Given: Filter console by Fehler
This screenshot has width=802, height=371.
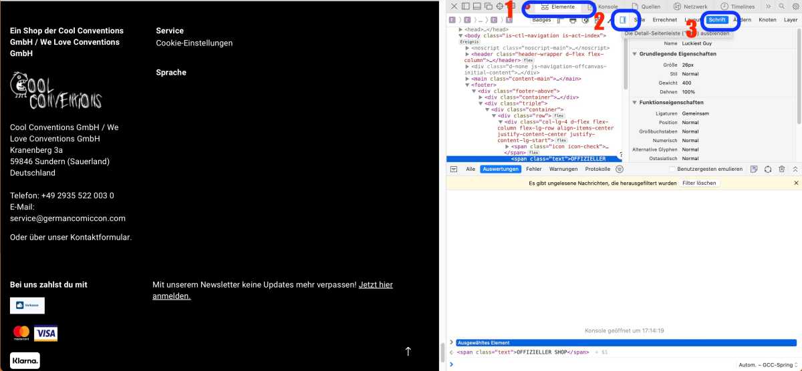Looking at the screenshot, I should [533, 169].
